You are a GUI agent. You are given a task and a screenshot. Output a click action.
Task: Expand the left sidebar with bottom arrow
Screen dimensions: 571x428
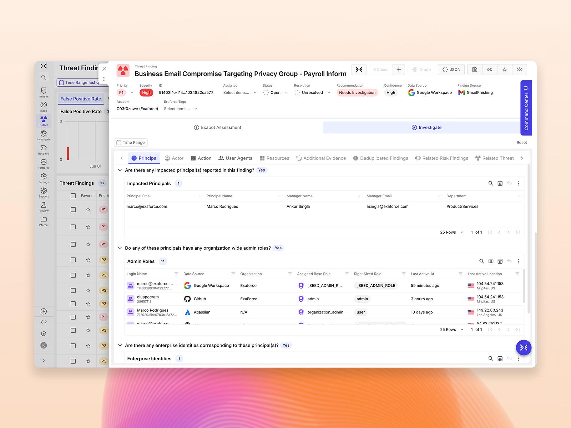44,361
